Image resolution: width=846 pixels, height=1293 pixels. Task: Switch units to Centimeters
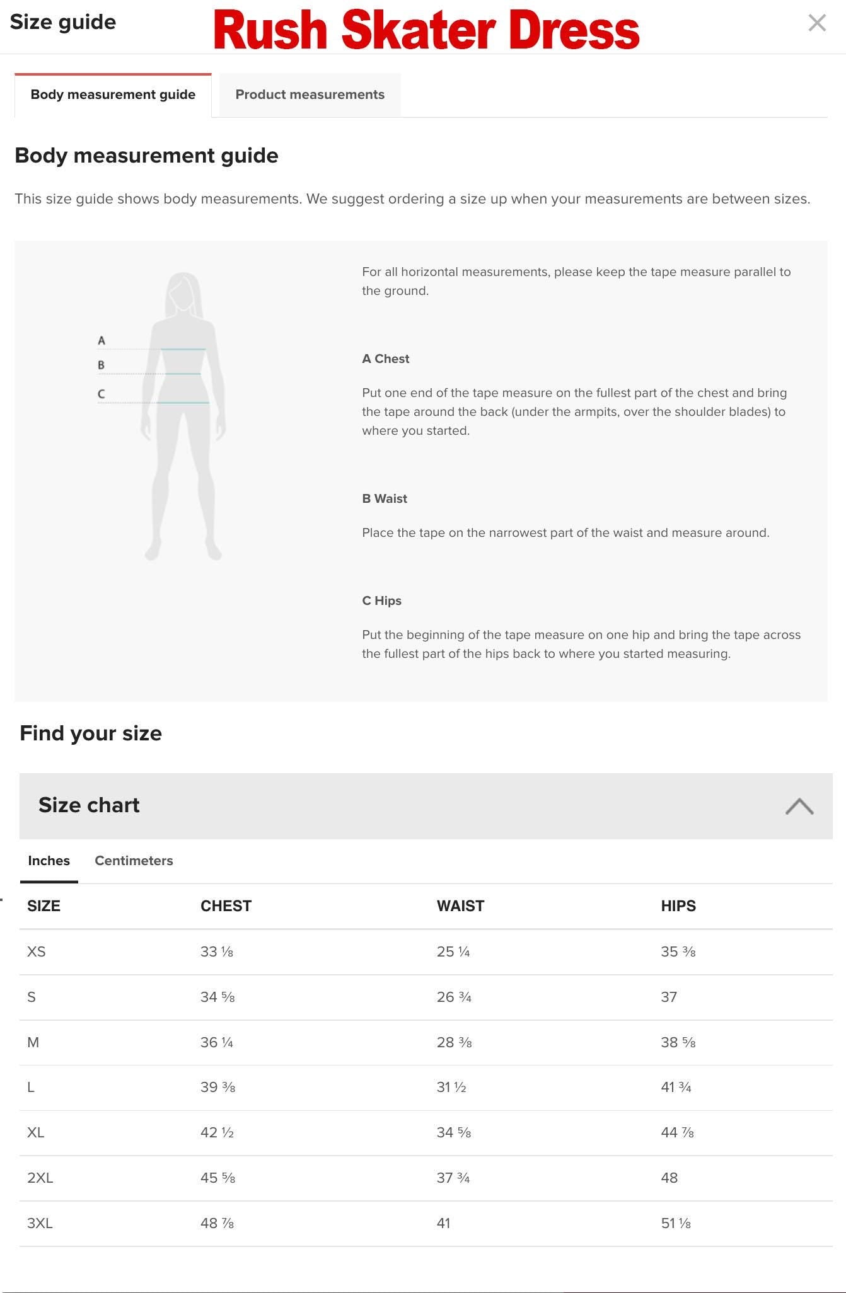[x=133, y=860]
